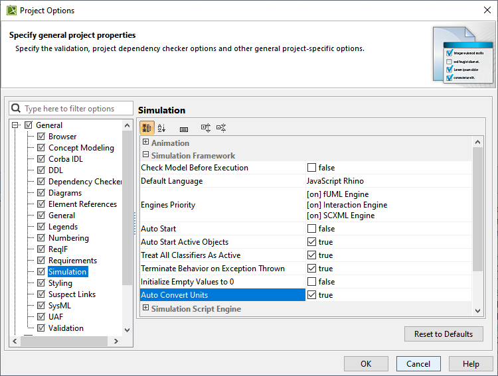Click the tree's horizontal scrollbar right arrow

(113, 342)
